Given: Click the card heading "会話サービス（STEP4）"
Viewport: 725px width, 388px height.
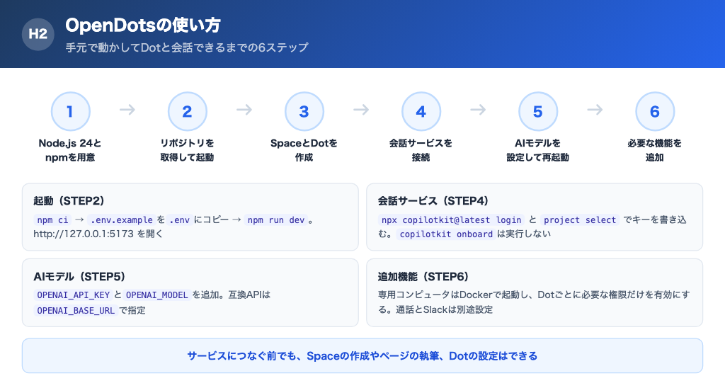Looking at the screenshot, I should click(x=433, y=200).
